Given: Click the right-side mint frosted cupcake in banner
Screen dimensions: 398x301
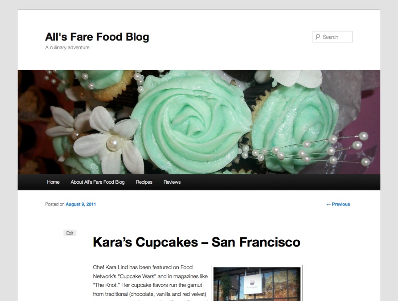Looking at the screenshot, I should coord(295,119).
